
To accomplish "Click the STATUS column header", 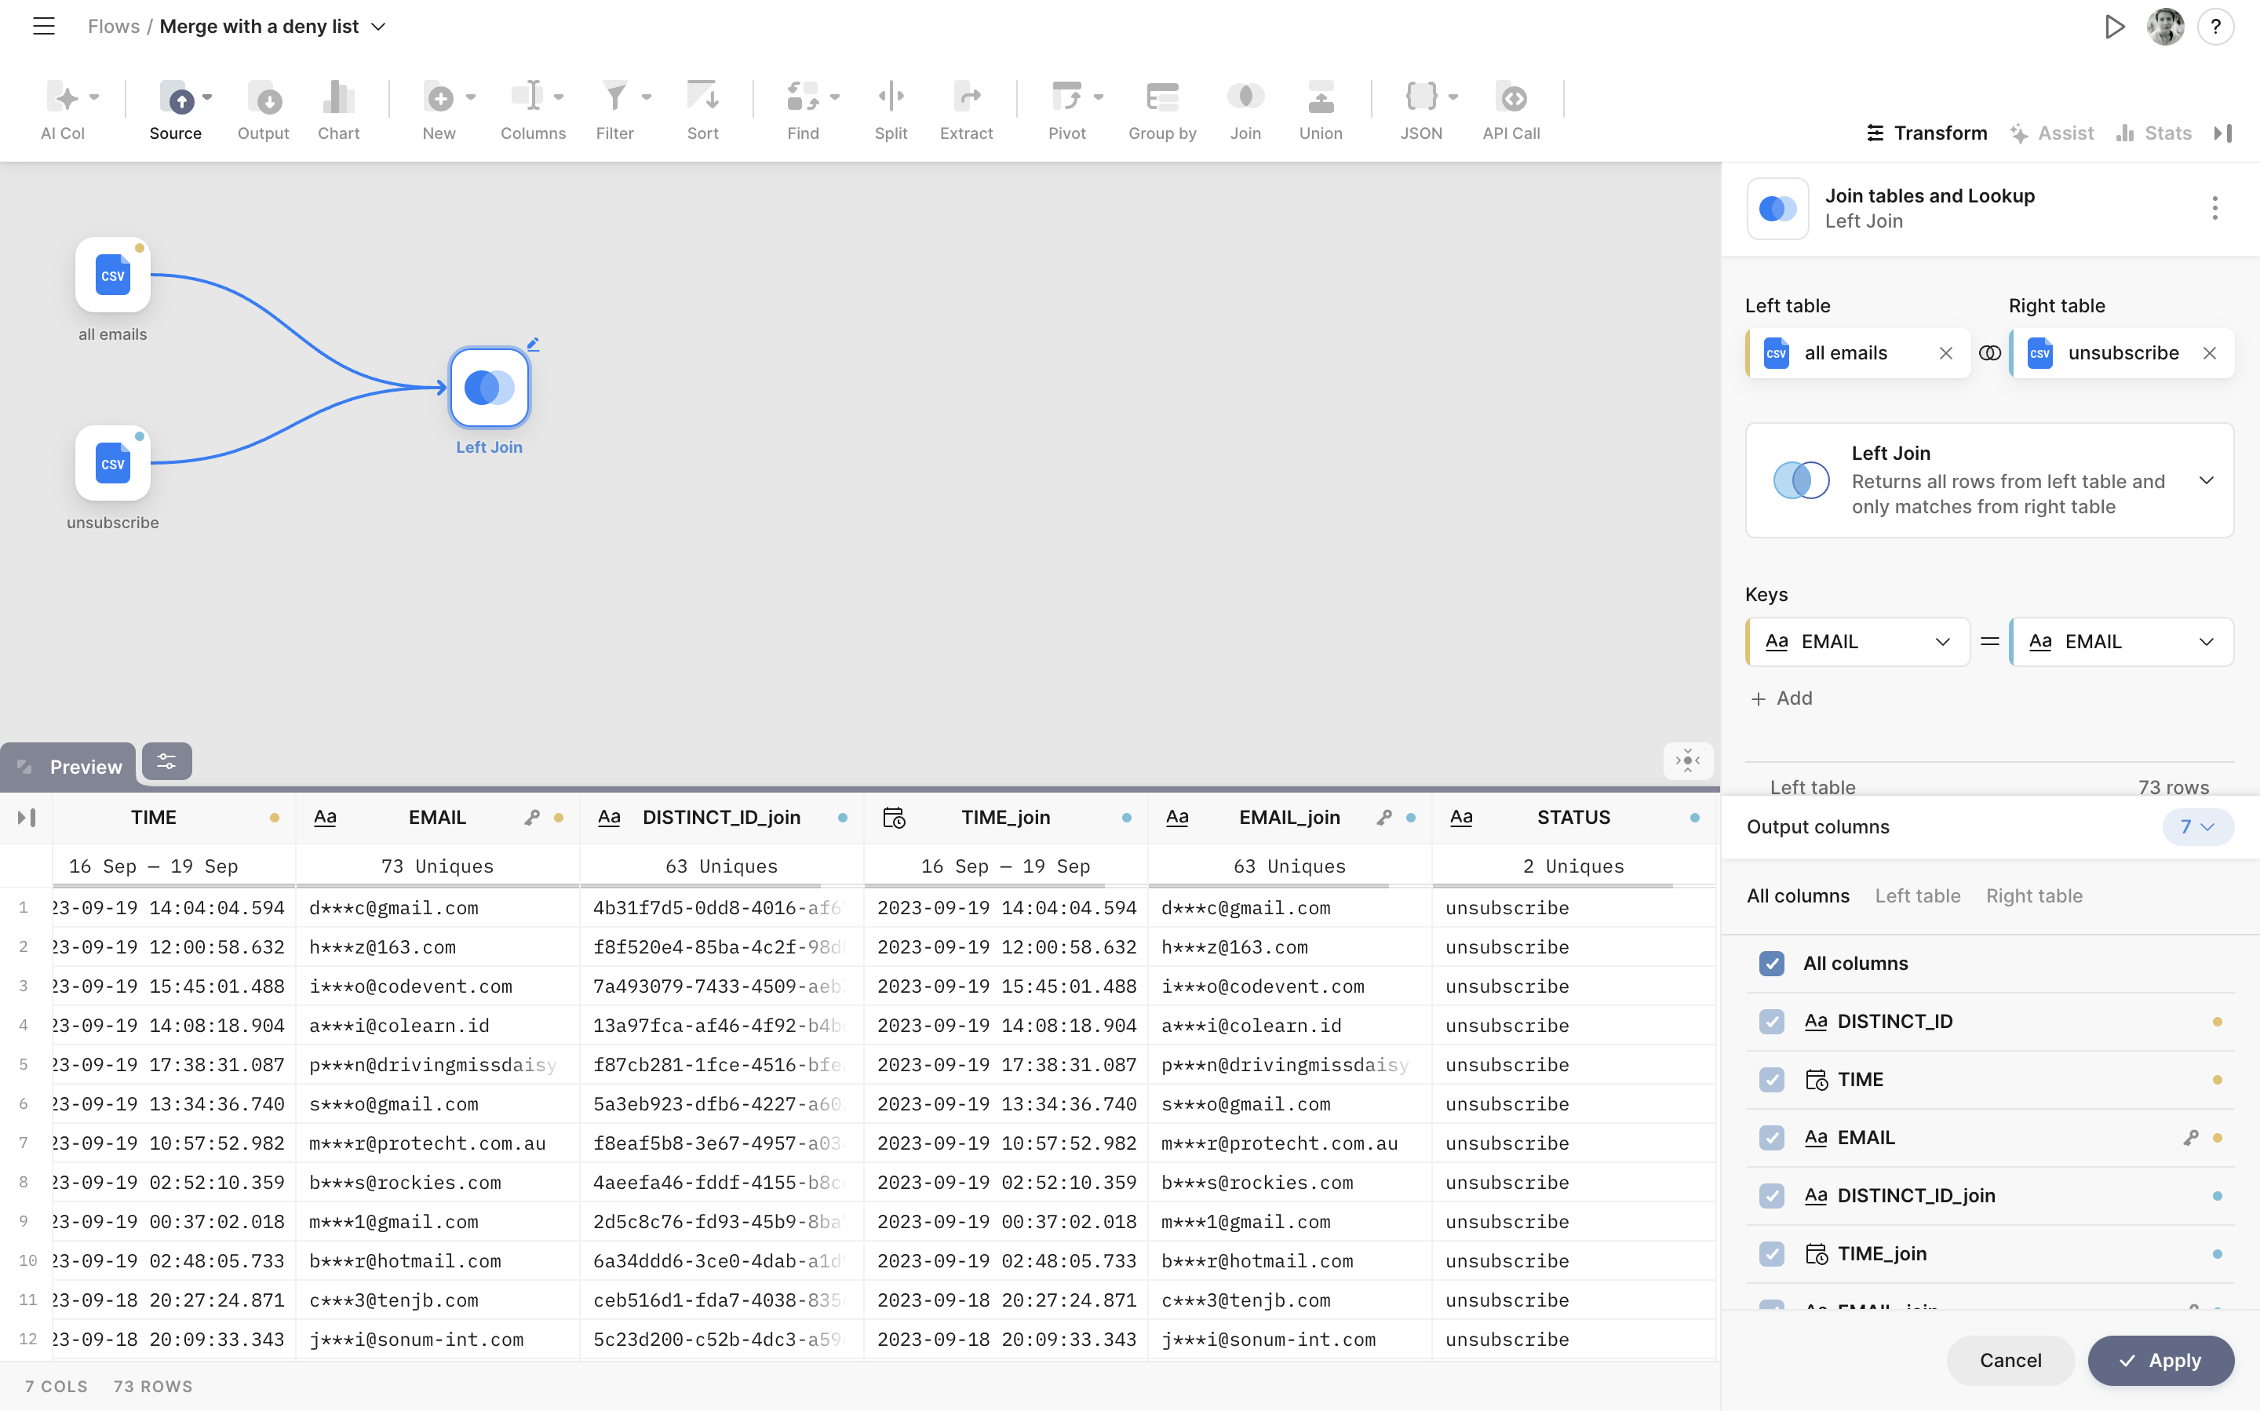I will [1573, 818].
